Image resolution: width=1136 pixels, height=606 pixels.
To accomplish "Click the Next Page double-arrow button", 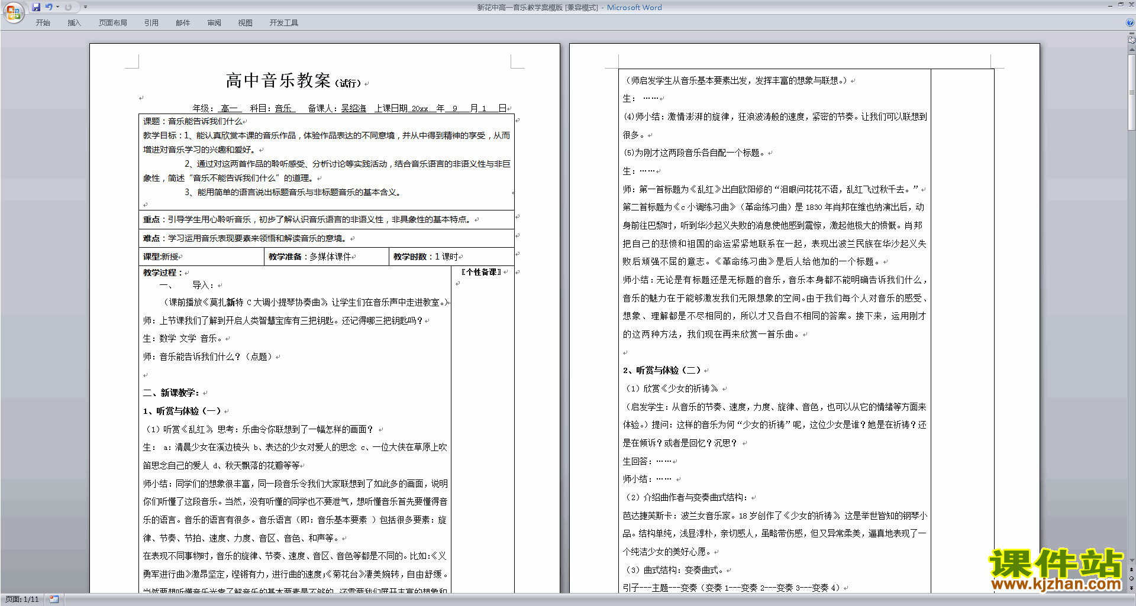I will 1132,588.
